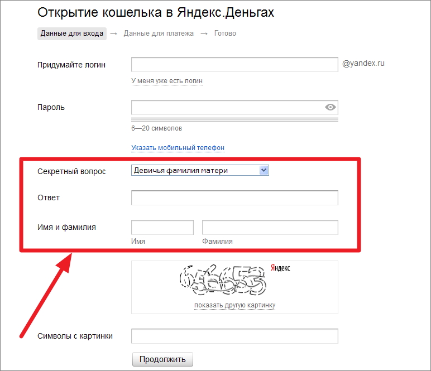Click the captcha symbols input field

(x=234, y=336)
